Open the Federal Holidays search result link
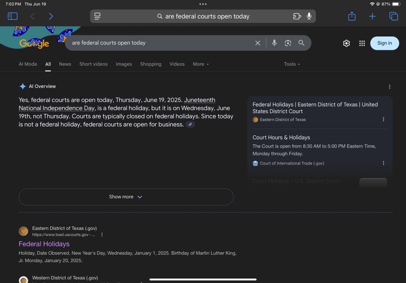This screenshot has height=283, width=406. (44, 244)
